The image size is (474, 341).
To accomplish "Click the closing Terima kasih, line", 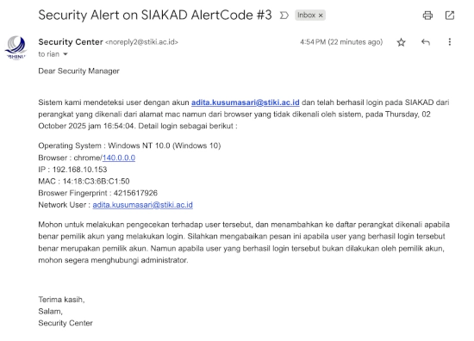I will click(x=61, y=300).
